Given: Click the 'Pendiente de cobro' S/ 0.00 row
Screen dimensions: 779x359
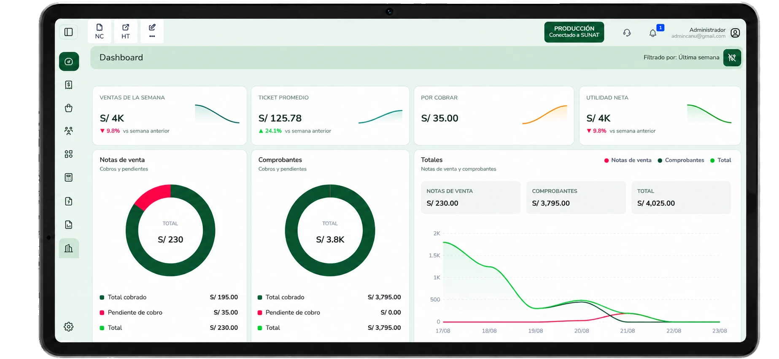Looking at the screenshot, I should [x=329, y=312].
